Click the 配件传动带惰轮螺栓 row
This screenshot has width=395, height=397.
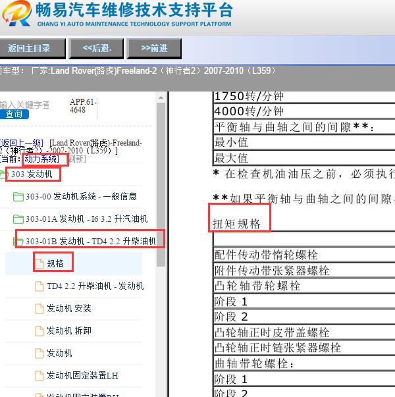tap(304, 255)
